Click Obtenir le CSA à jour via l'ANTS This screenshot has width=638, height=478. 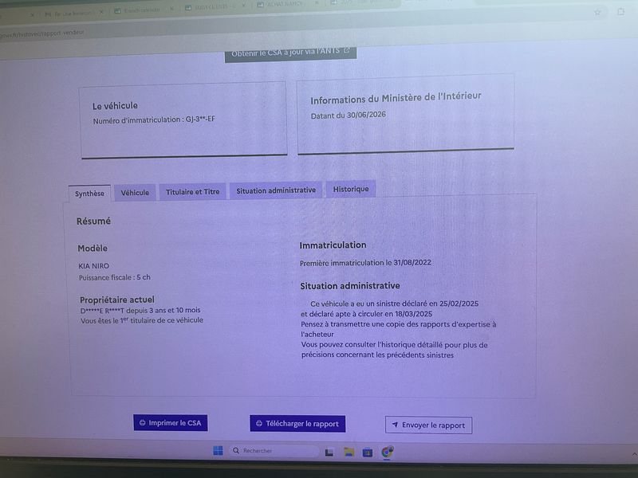point(290,53)
